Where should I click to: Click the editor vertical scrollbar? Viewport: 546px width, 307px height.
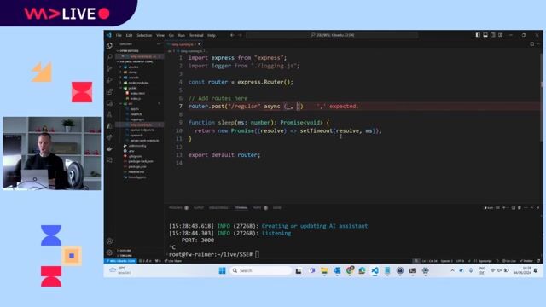pyautogui.click(x=542, y=97)
